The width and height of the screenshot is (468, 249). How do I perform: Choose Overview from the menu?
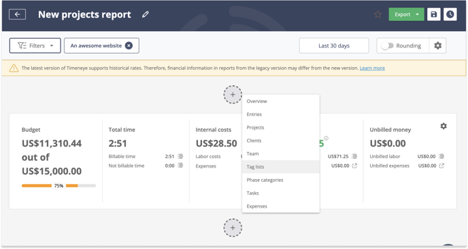[x=280, y=101]
